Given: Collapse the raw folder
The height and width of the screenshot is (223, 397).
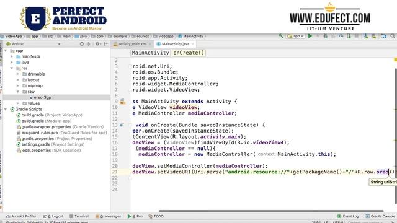Looking at the screenshot, I should coord(18,92).
